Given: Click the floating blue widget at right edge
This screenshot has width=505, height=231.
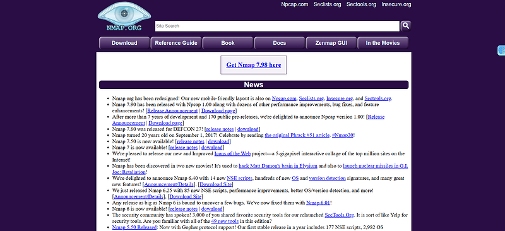Looking at the screenshot, I should point(501,50).
